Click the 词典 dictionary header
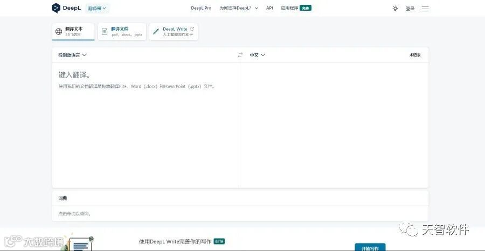The image size is (485, 251). (x=63, y=198)
